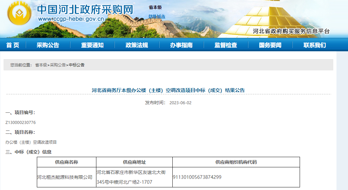Select 监督检查 from the navigation bar
The width and height of the screenshot is (348, 190).
[226, 45]
